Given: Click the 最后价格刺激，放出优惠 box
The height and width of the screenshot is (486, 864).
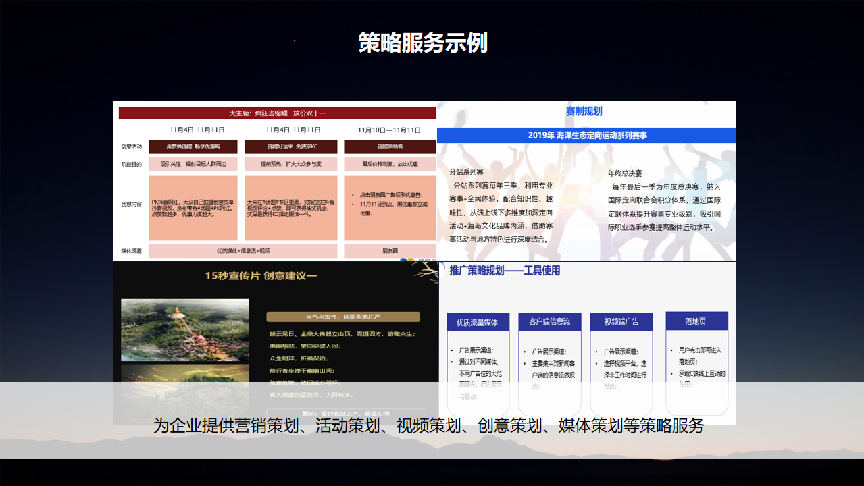Looking at the screenshot, I should pyautogui.click(x=390, y=164).
